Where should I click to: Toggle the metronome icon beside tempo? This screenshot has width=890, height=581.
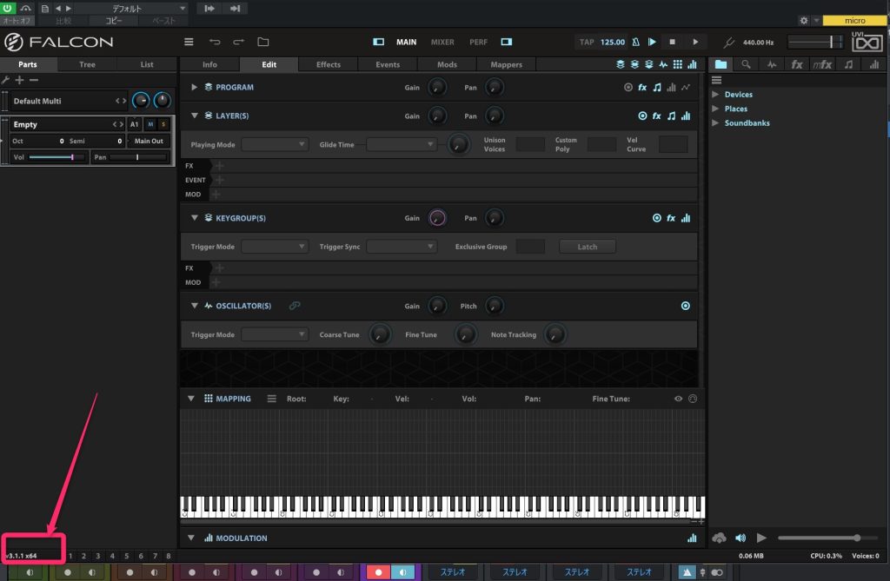click(635, 42)
